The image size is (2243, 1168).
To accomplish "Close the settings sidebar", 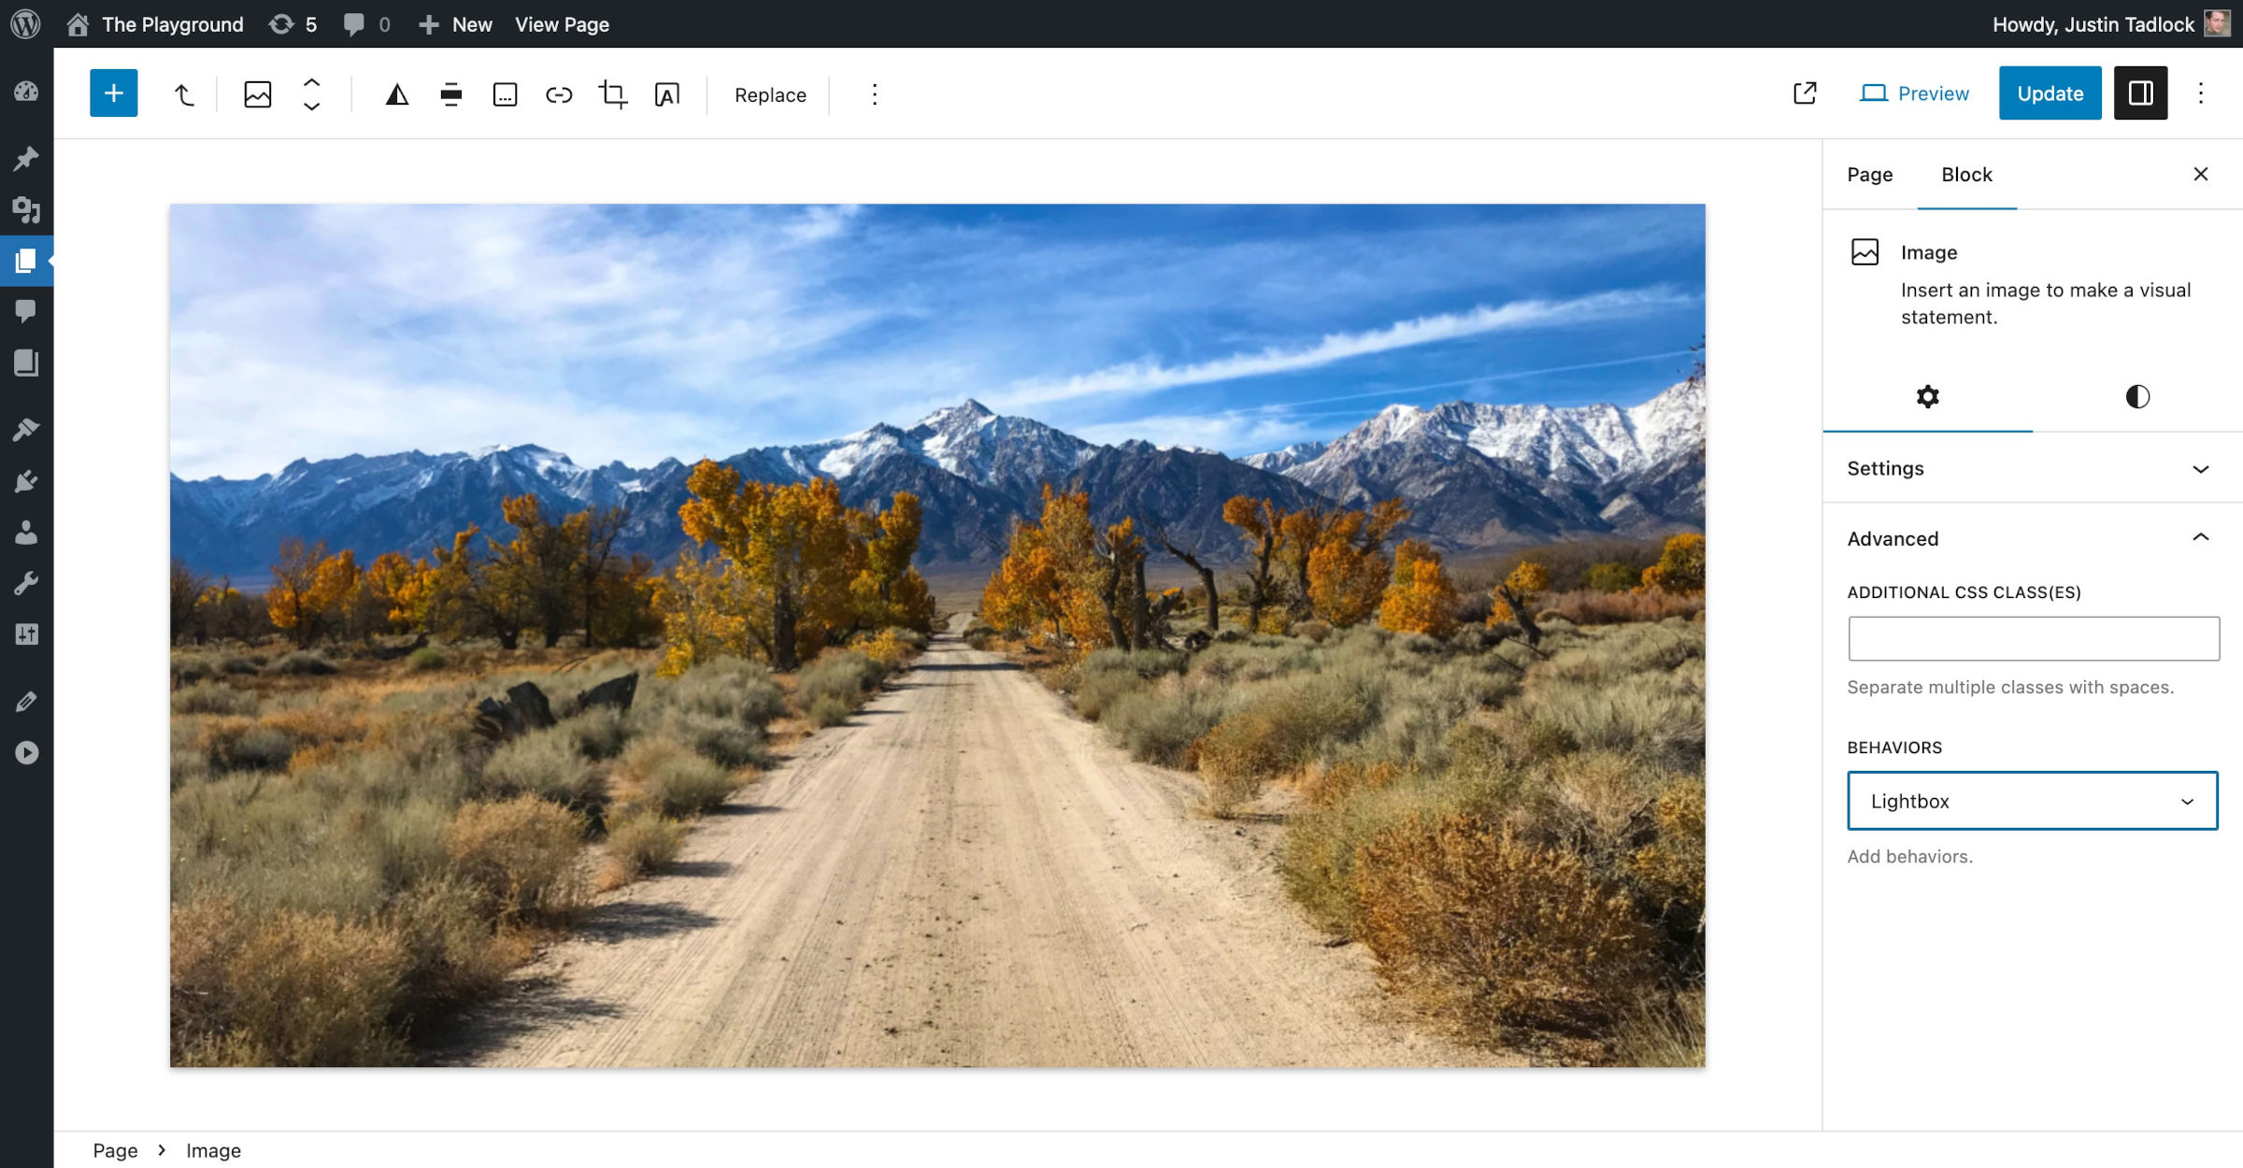I will pos(2201,174).
